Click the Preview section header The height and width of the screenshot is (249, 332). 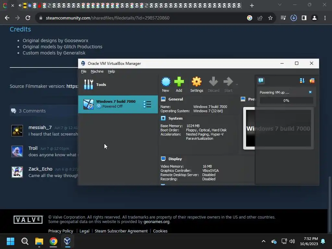(x=248, y=99)
